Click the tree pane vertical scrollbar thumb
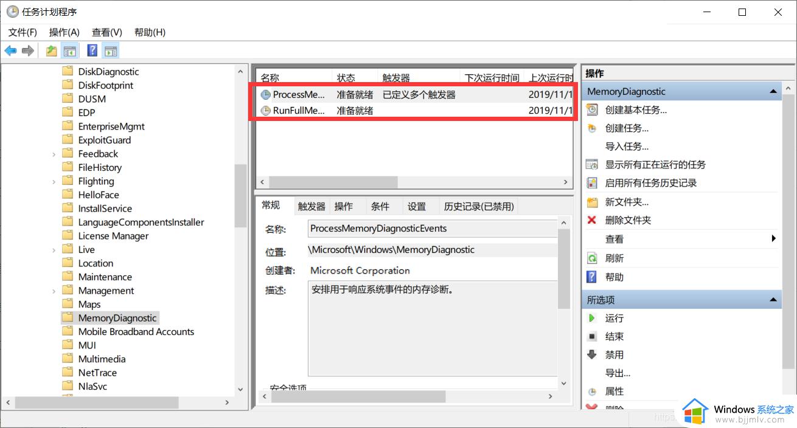 point(241,196)
